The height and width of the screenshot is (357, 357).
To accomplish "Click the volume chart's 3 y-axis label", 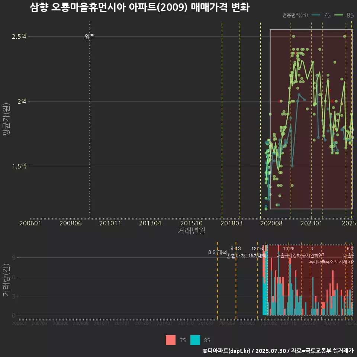I will 14,296.
